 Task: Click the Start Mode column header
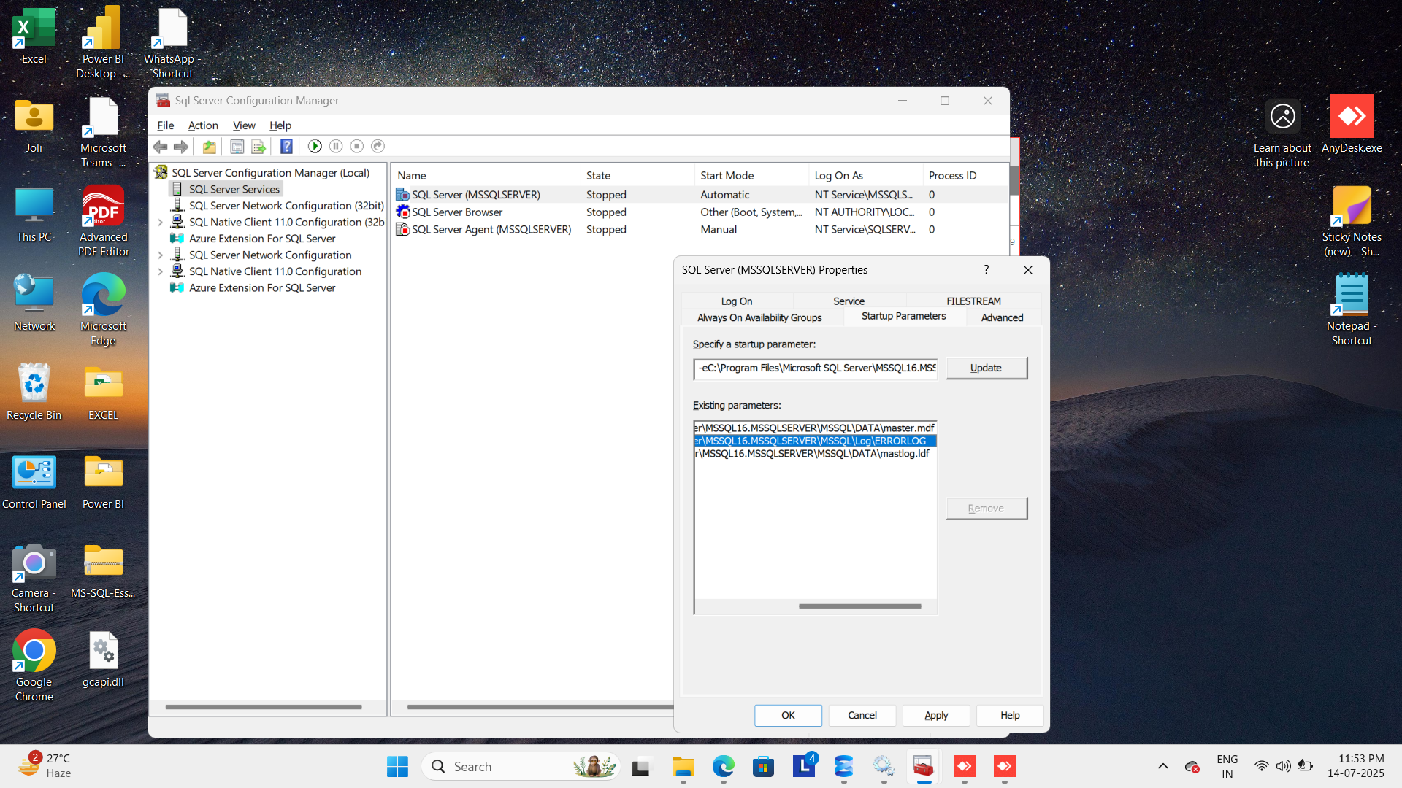tap(752, 176)
